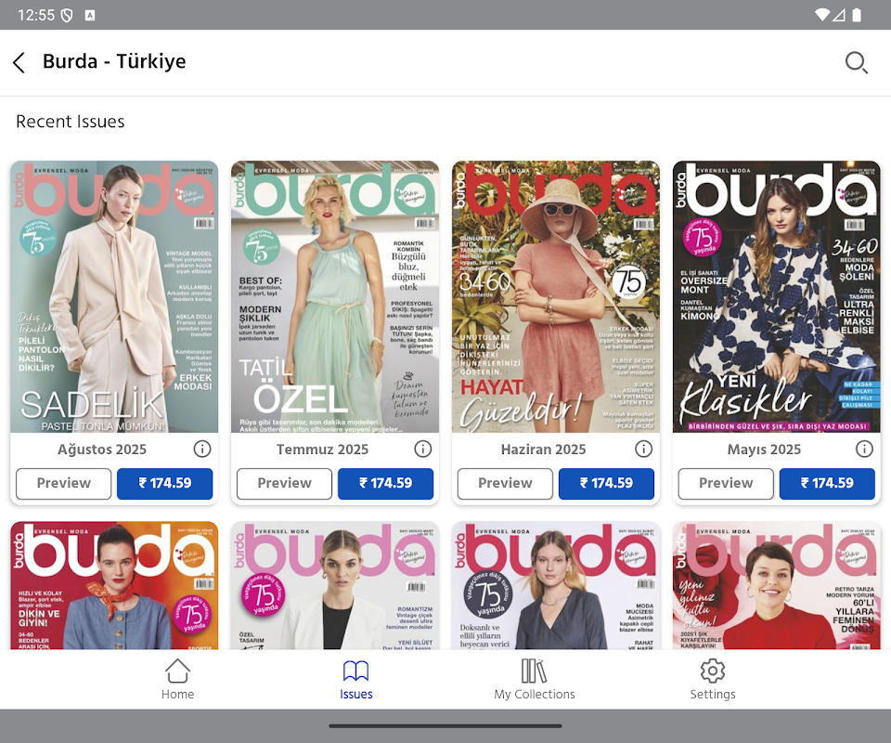Tap the gesture navigation bar handle
The width and height of the screenshot is (891, 743).
click(x=445, y=726)
